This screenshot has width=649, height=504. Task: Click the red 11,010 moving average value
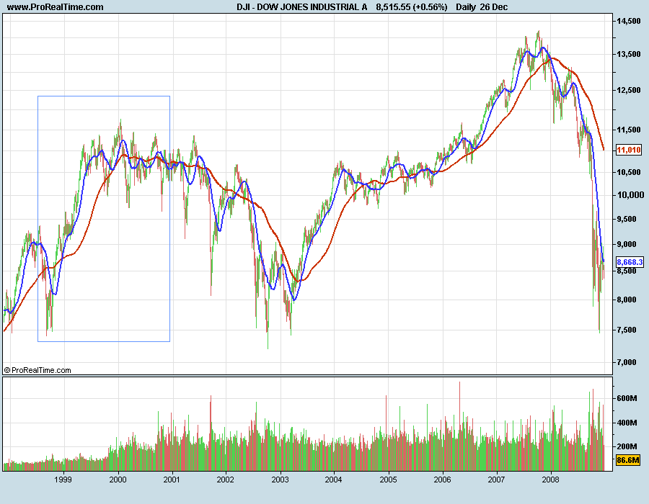(x=629, y=150)
